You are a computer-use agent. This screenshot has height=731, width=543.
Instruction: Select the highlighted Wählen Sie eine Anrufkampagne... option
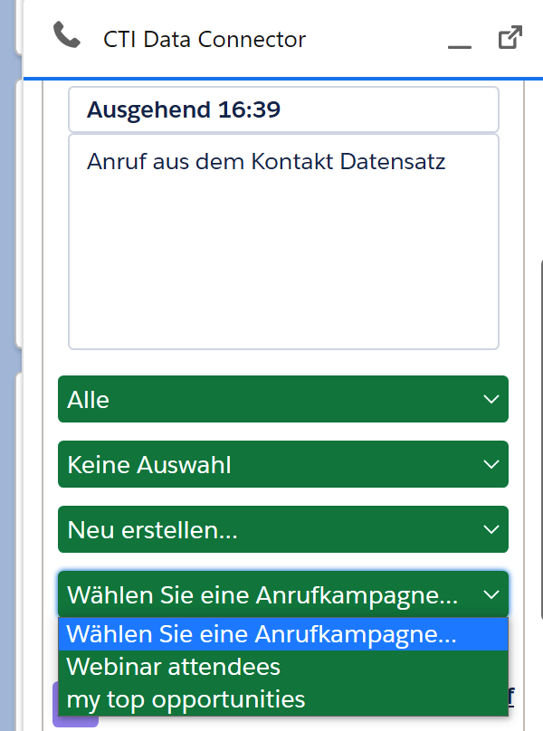283,634
